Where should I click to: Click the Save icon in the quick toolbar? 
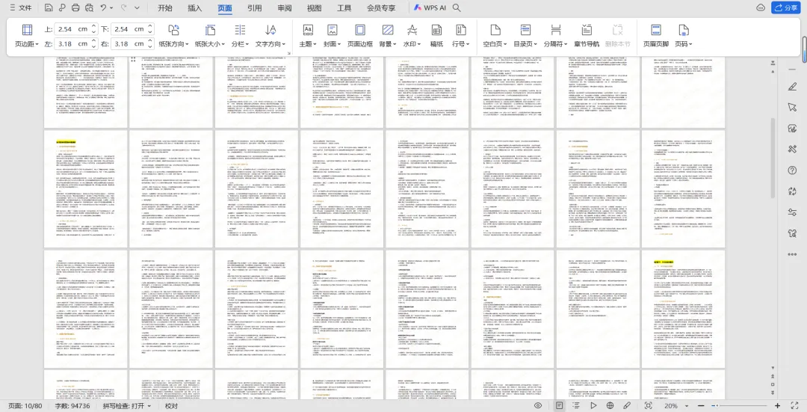pos(48,7)
